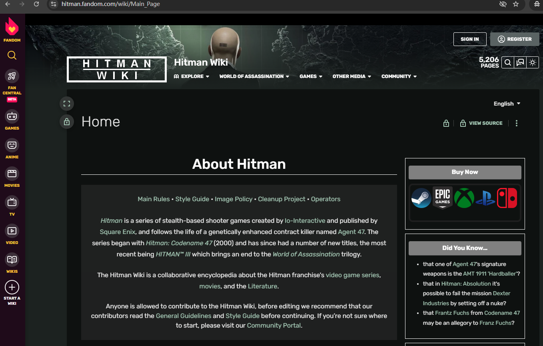Viewport: 543px width, 346px height.
Task: Click the Start a Wiki plus icon
Action: tap(12, 287)
